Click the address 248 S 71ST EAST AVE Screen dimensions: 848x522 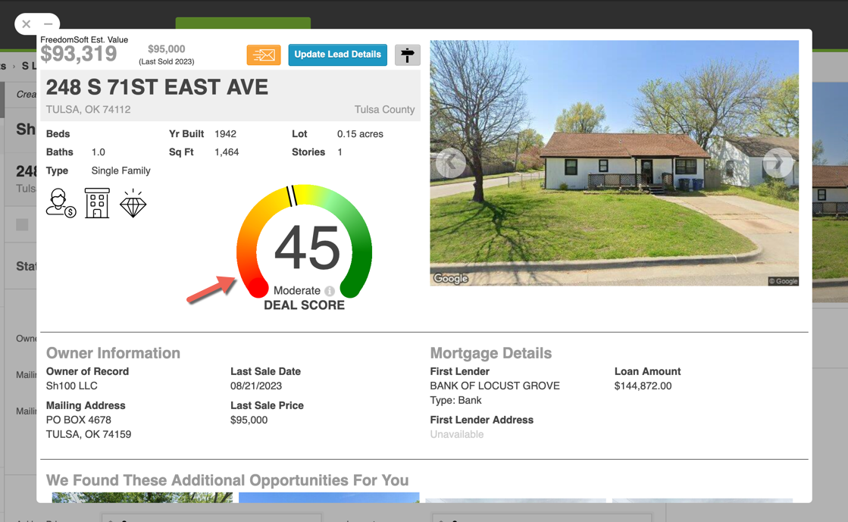point(157,87)
